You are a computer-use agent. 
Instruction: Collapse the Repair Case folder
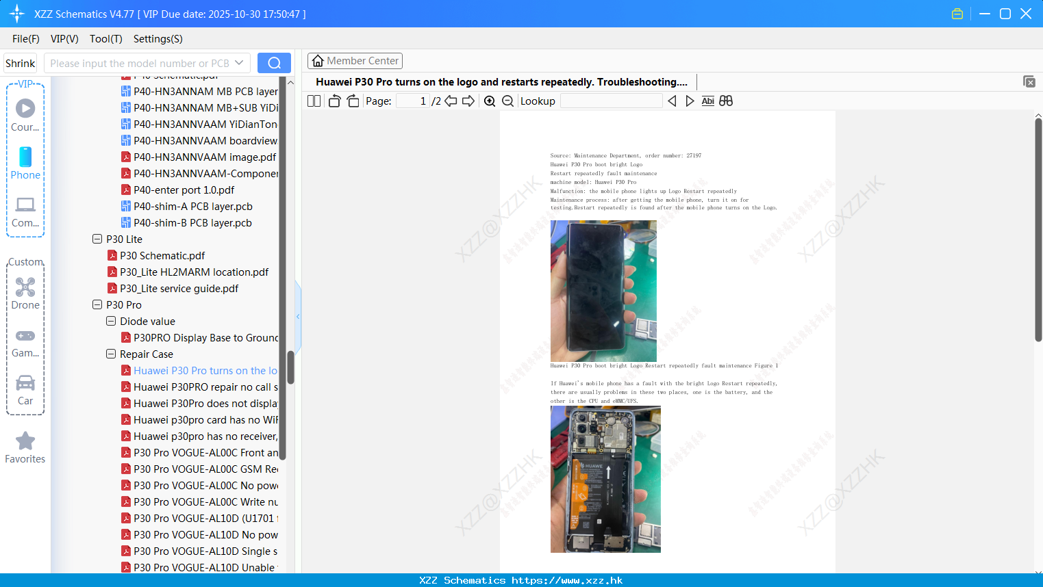[111, 354]
